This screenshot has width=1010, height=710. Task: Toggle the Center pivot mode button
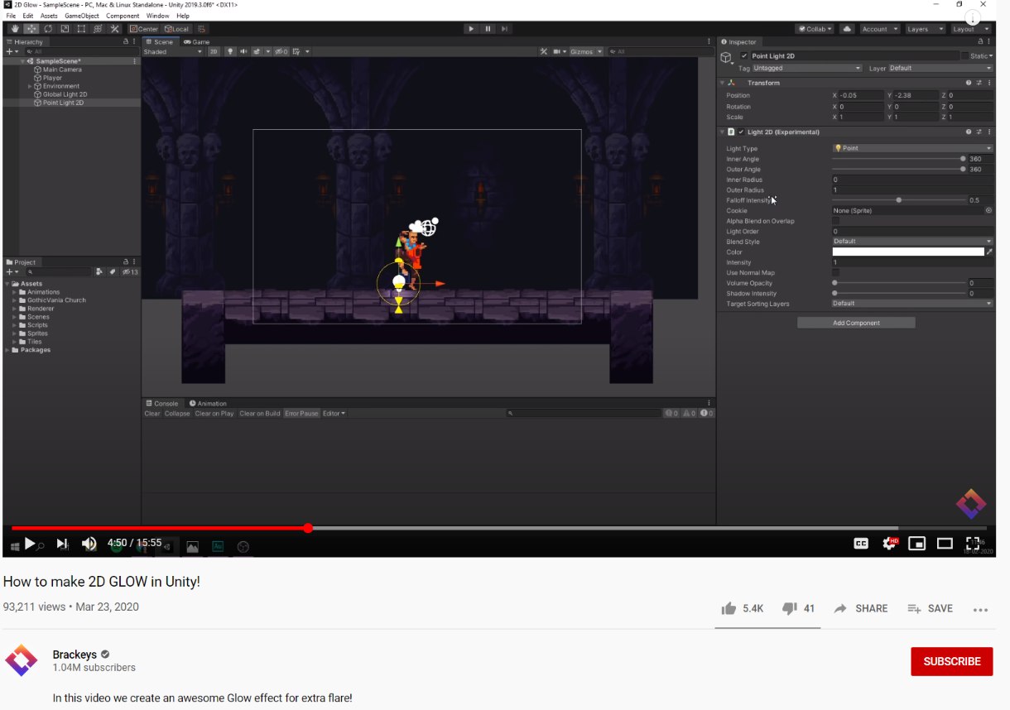(144, 29)
